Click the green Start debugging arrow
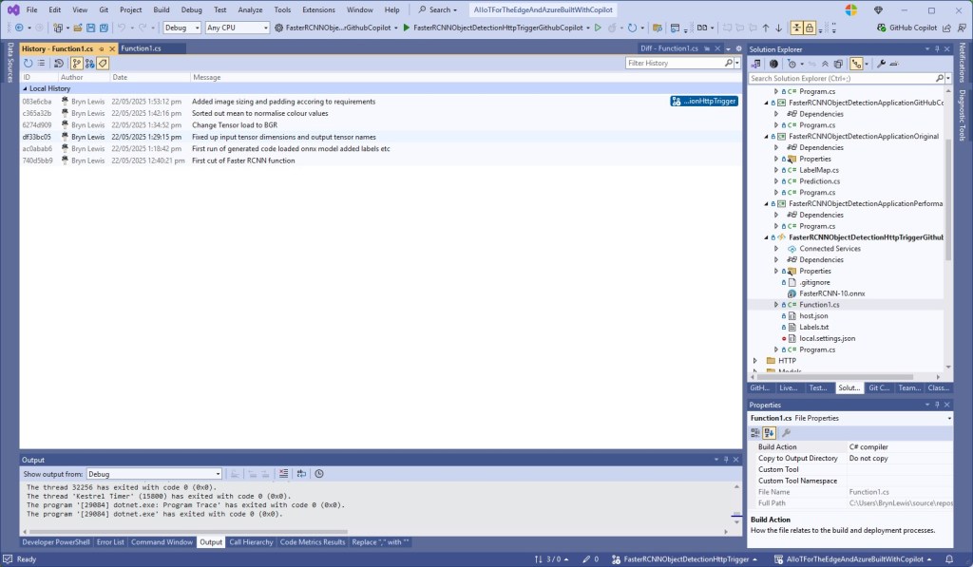The image size is (973, 567). (407, 28)
